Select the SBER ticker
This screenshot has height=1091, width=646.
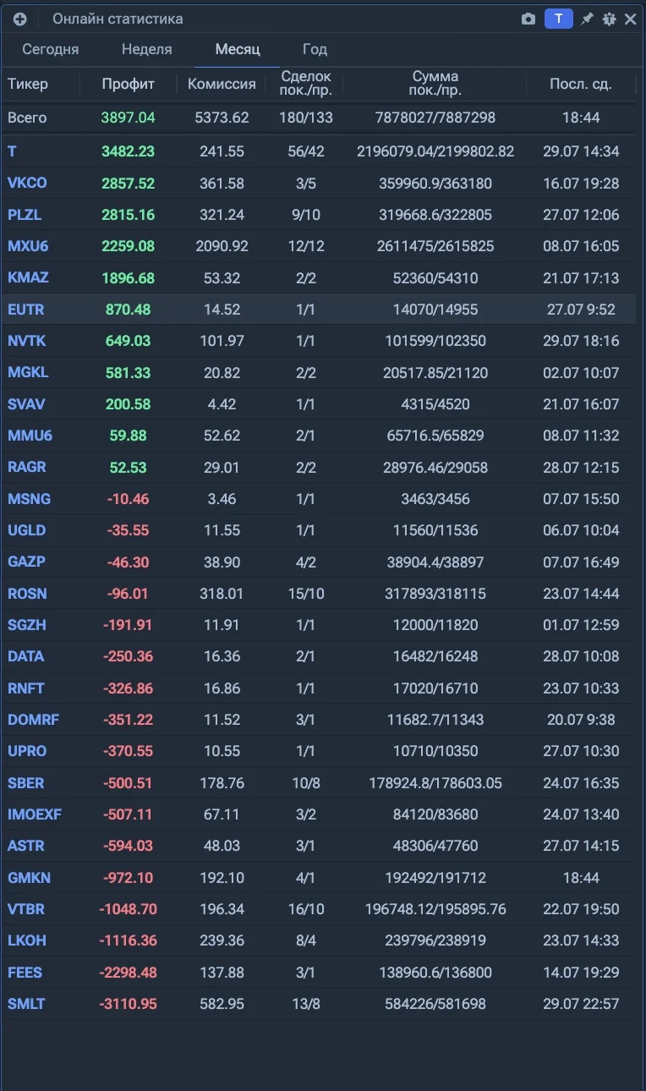[x=26, y=783]
